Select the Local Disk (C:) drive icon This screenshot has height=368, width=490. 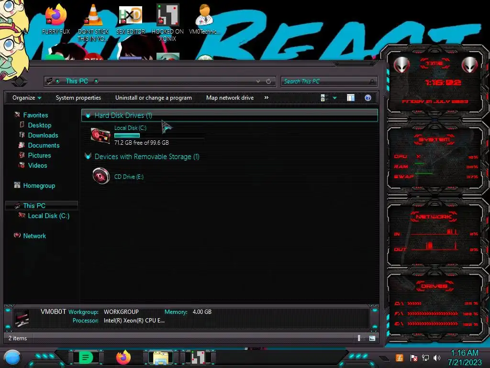(x=100, y=136)
